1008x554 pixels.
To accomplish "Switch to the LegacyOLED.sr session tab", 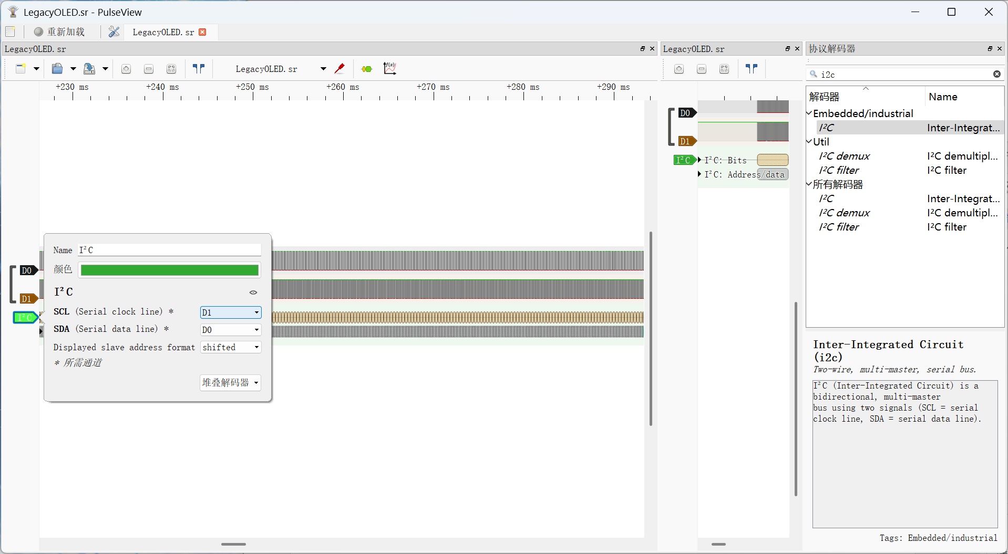I will point(163,32).
